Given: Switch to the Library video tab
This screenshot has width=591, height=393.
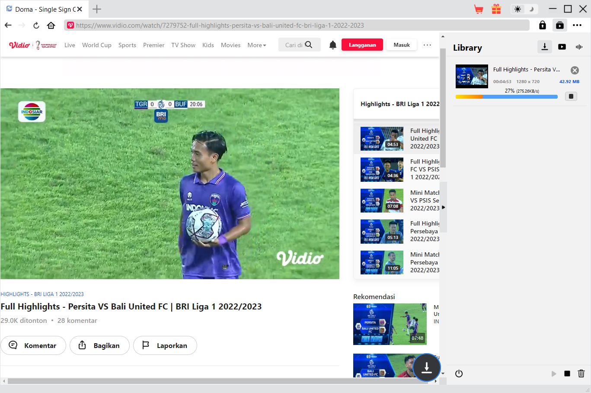Looking at the screenshot, I should 562,47.
